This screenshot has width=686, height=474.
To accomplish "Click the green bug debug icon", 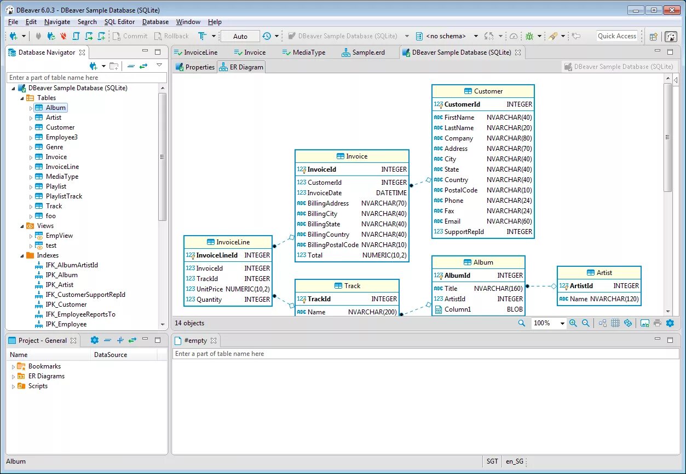I will click(x=529, y=36).
